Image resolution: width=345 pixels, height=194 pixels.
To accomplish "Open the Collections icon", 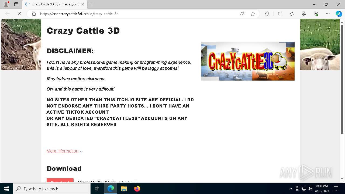I will click(304, 14).
